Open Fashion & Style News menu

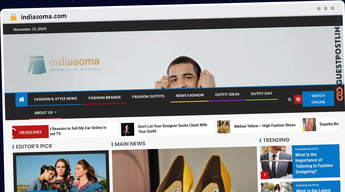click(x=55, y=99)
